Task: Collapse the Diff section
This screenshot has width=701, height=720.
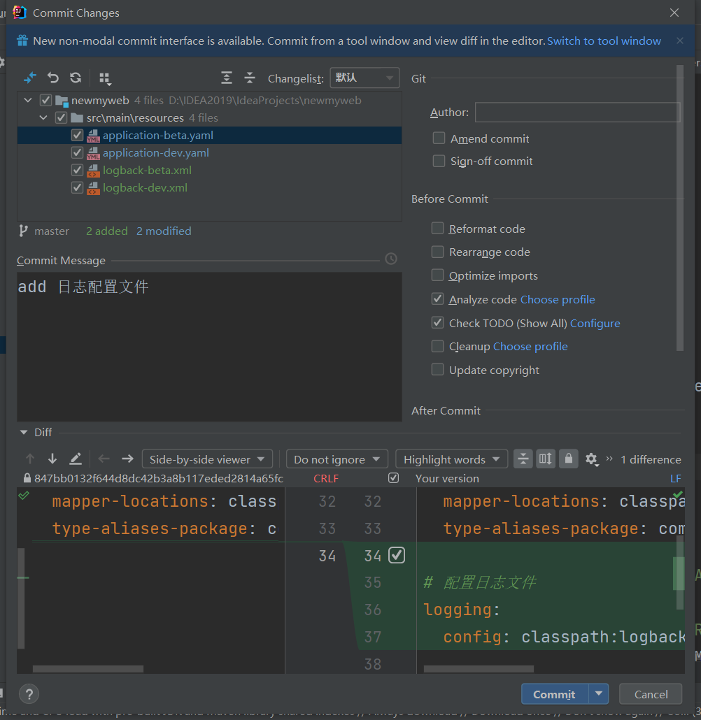Action: click(24, 432)
